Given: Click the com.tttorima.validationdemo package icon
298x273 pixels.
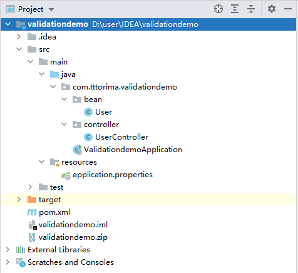Looking at the screenshot, I should pyautogui.click(x=66, y=87).
